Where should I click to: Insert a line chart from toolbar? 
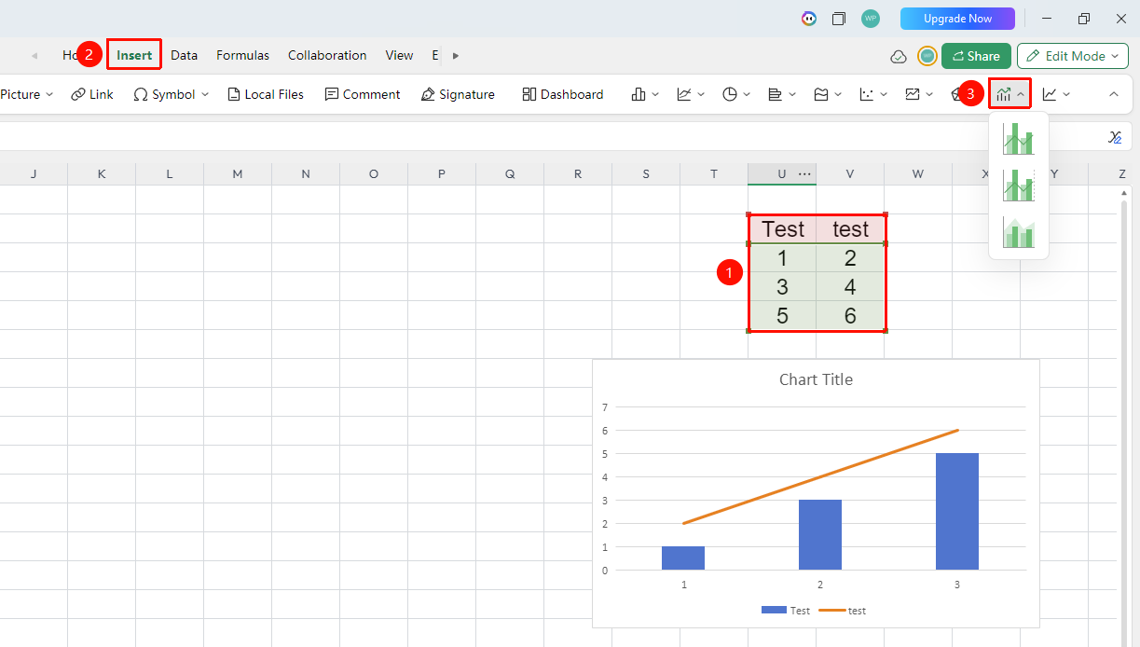684,94
